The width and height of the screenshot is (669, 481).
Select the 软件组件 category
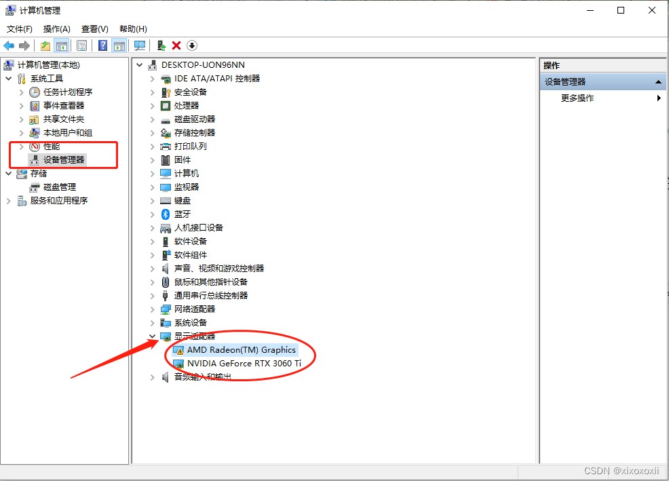[191, 255]
